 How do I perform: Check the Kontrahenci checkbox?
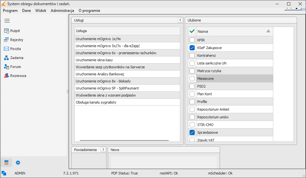coord(192,55)
